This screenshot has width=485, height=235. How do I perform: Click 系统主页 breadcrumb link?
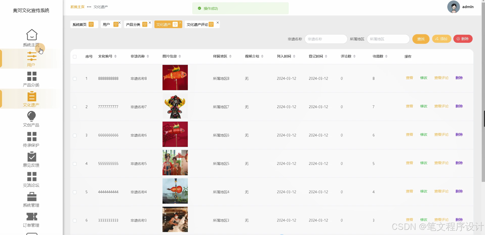77,7
